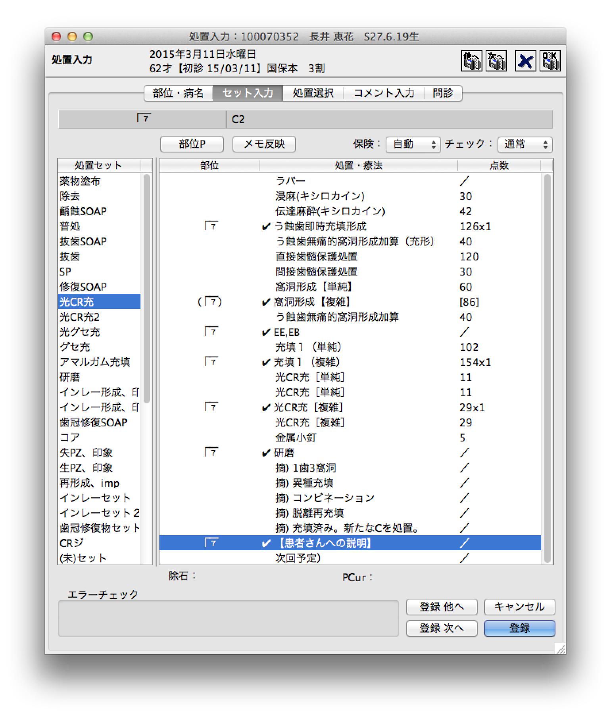Image resolution: width=611 pixels, height=717 pixels.
Task: Select SP in the set list
Action: [99, 272]
